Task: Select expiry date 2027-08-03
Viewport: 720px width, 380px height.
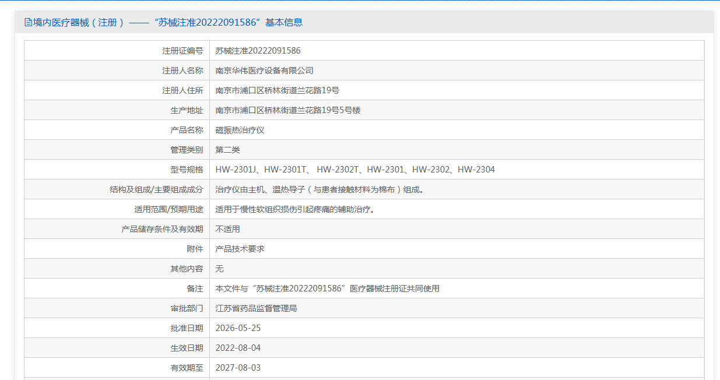Action: click(x=238, y=368)
